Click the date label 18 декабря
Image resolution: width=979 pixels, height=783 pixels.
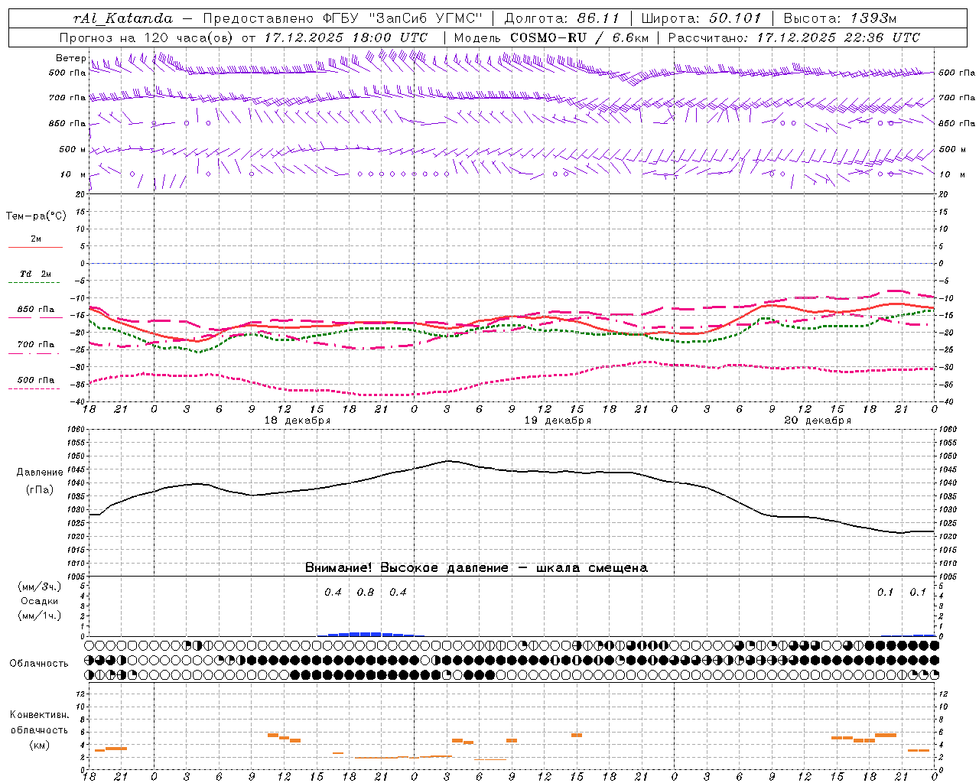pos(298,421)
